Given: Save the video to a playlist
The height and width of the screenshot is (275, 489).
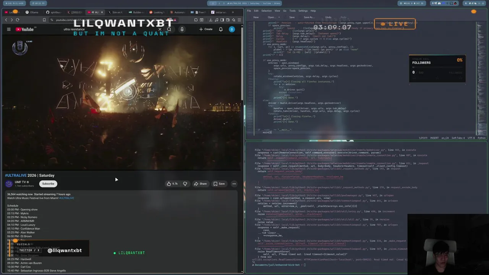Looking at the screenshot, I should point(219,184).
